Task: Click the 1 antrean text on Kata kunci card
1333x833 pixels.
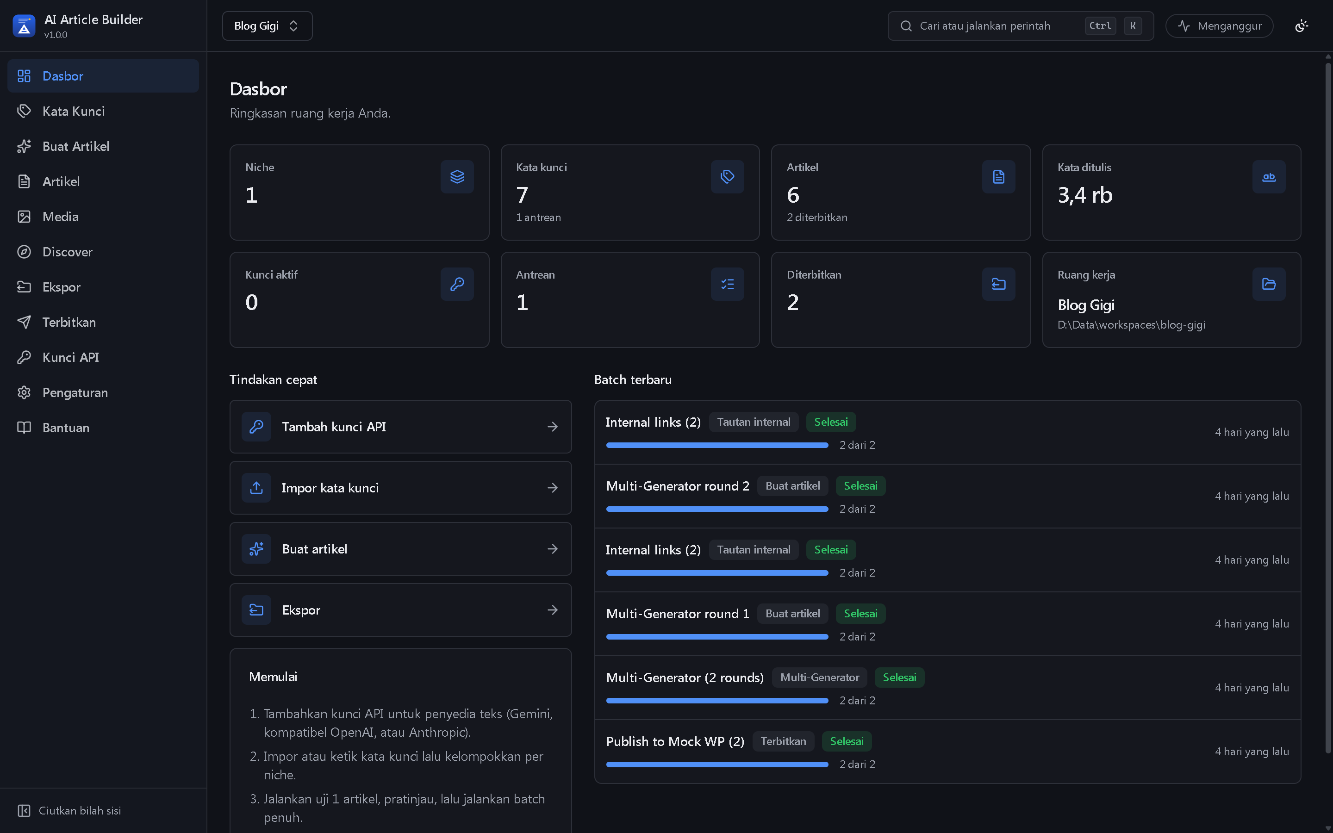Action: pos(538,218)
